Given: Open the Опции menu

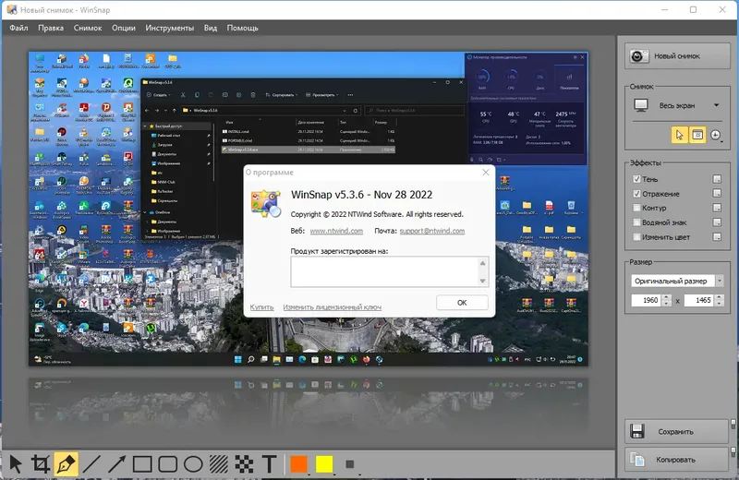Looking at the screenshot, I should pos(124,28).
